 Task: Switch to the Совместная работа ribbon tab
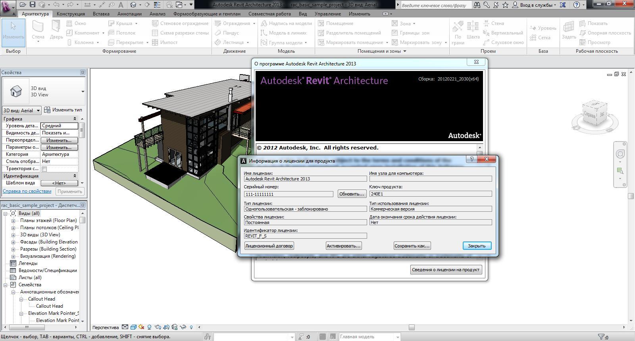point(269,13)
